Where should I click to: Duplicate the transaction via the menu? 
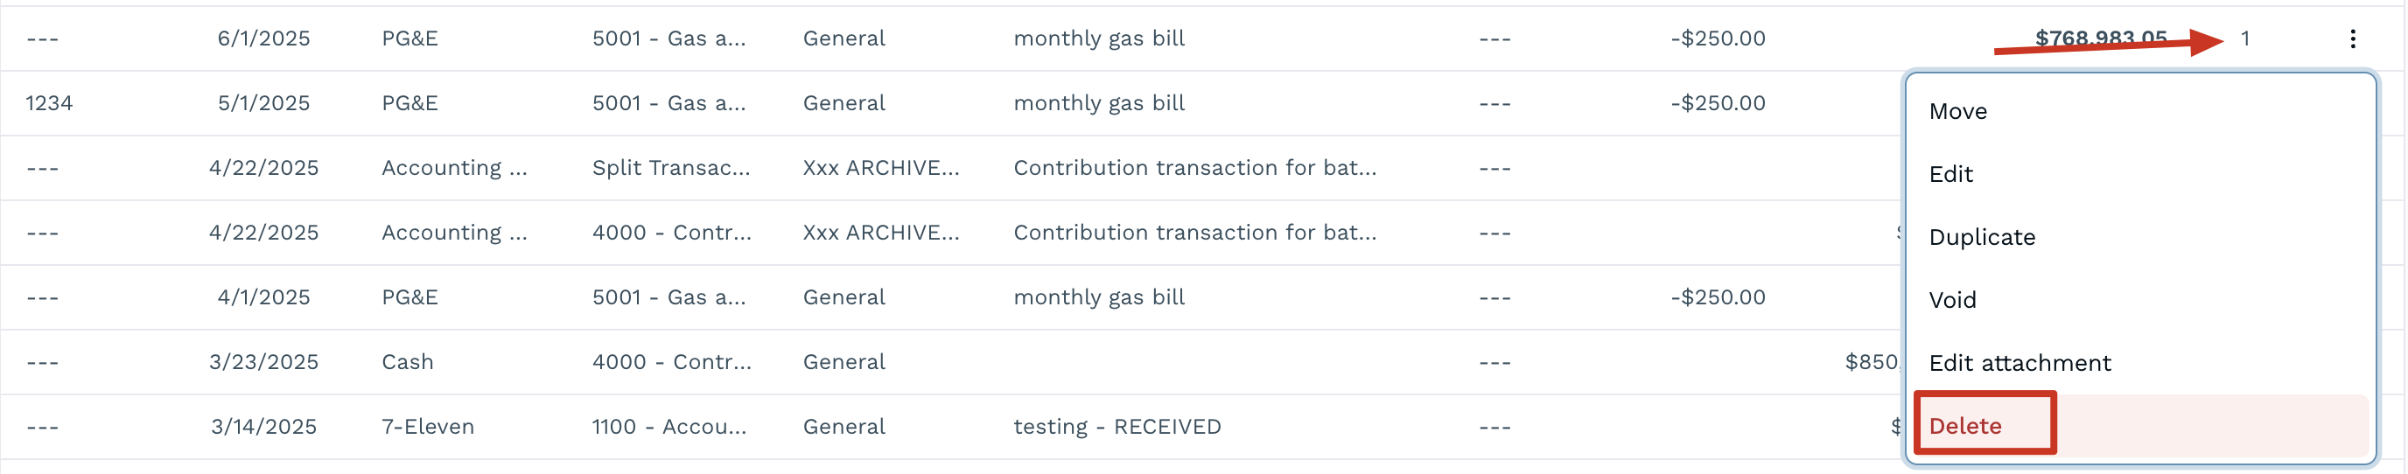pos(1982,236)
